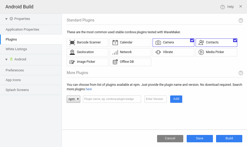Open Application Properties in sidebar

click(22, 30)
